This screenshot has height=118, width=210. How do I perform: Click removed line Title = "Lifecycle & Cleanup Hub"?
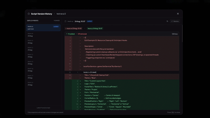(x=122, y=75)
